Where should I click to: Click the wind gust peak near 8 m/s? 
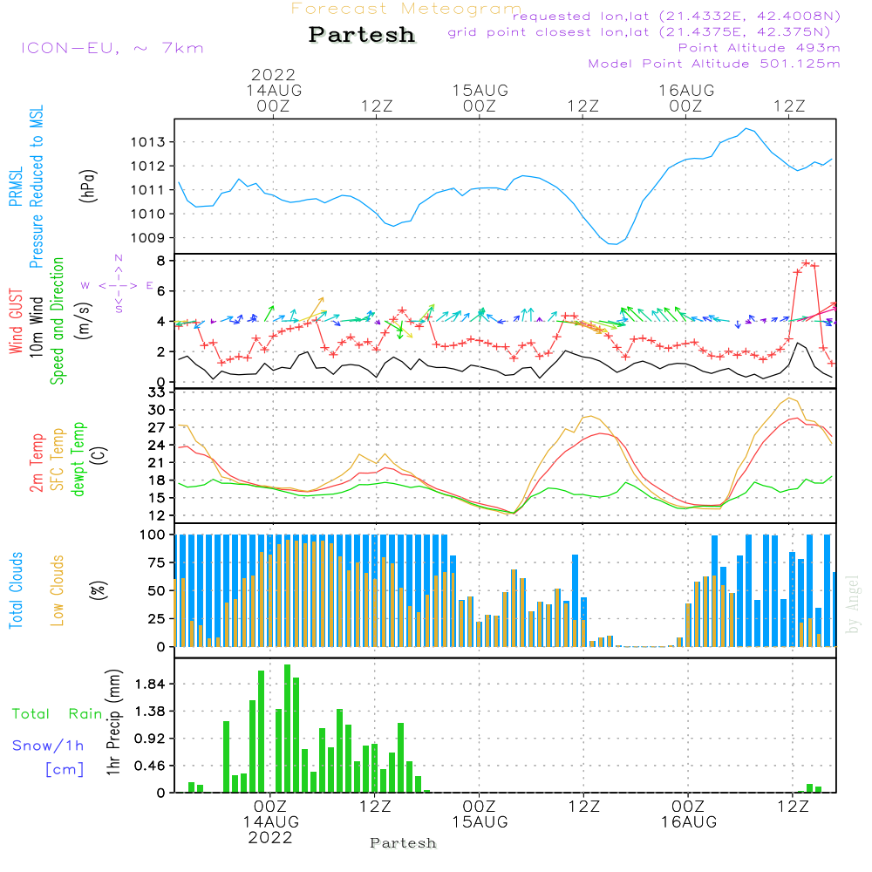pyautogui.click(x=806, y=262)
